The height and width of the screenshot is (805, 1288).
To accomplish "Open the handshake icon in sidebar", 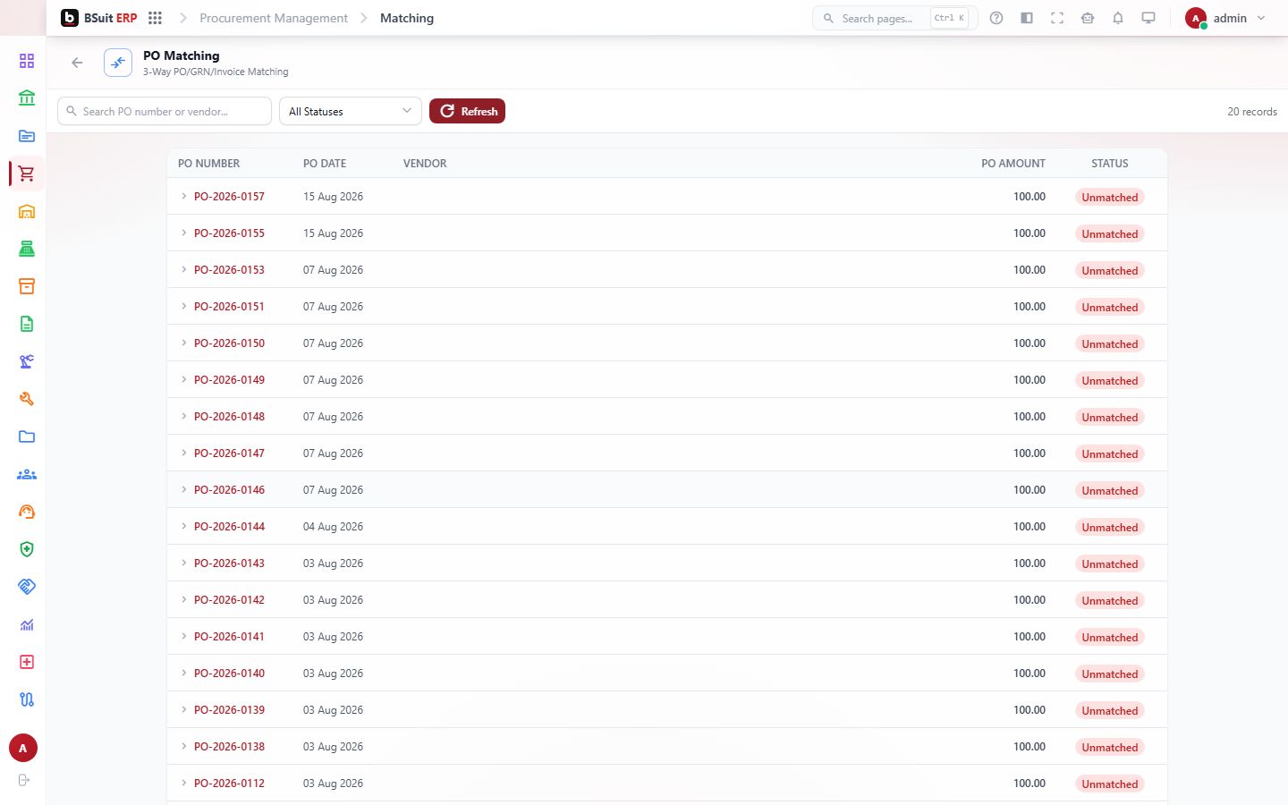I will (x=27, y=587).
